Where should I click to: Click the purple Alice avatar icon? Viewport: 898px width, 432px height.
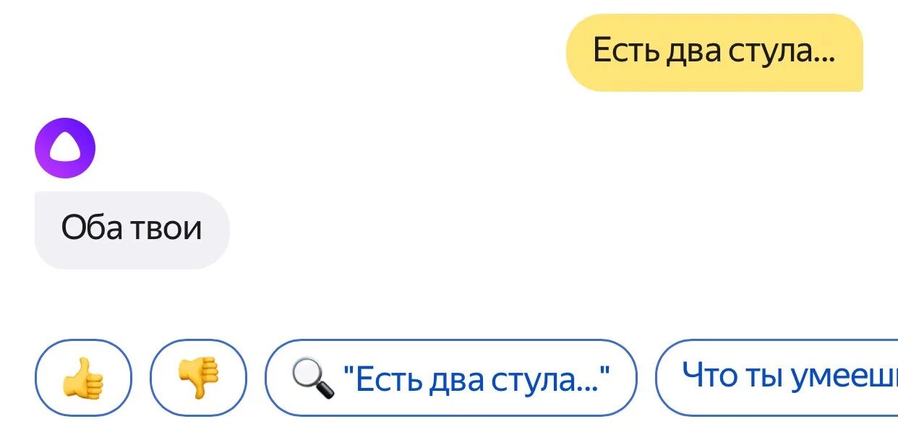(65, 148)
